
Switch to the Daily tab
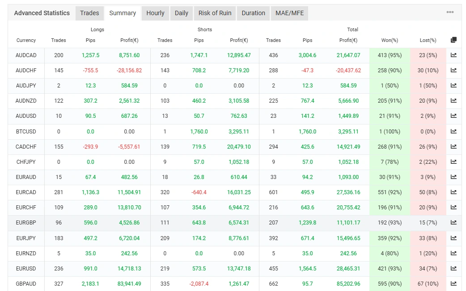coord(182,13)
